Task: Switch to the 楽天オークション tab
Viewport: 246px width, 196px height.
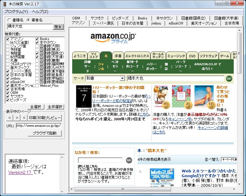Action: pos(204,23)
